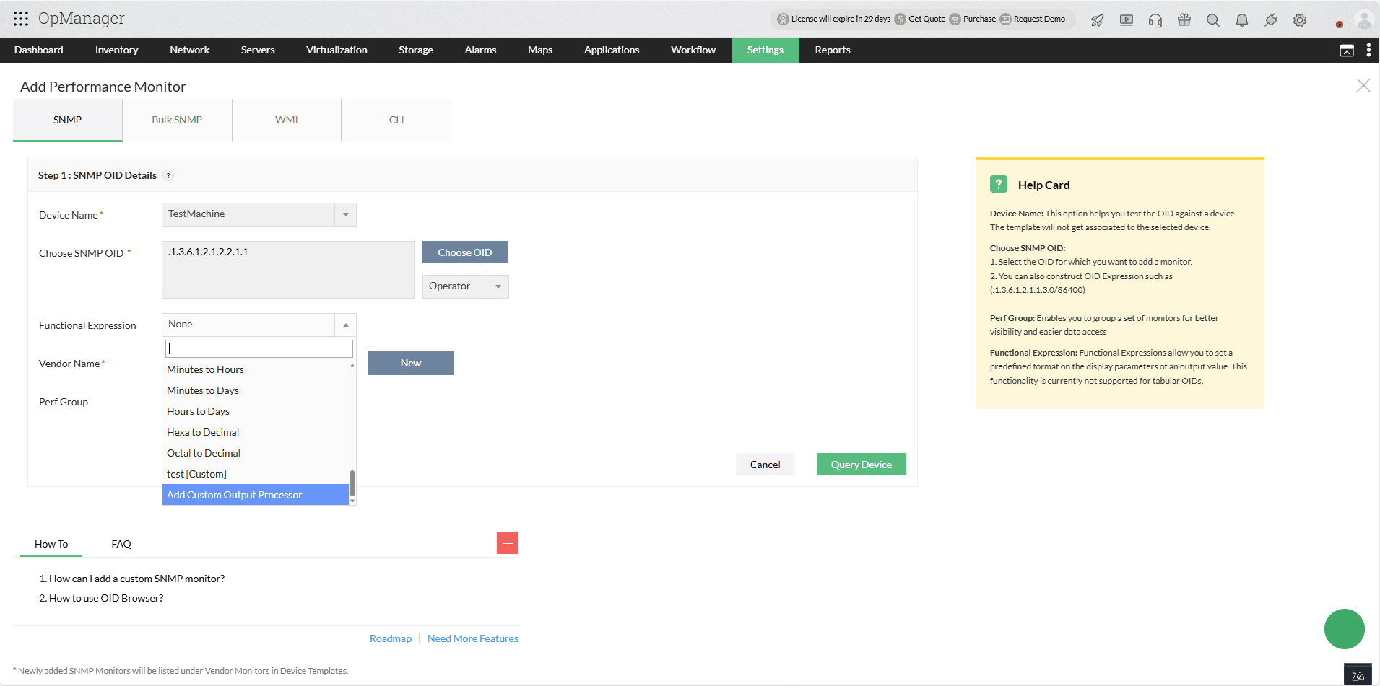Collapse the How To section with red minus
Screen dimensions: 1380x686
point(508,543)
